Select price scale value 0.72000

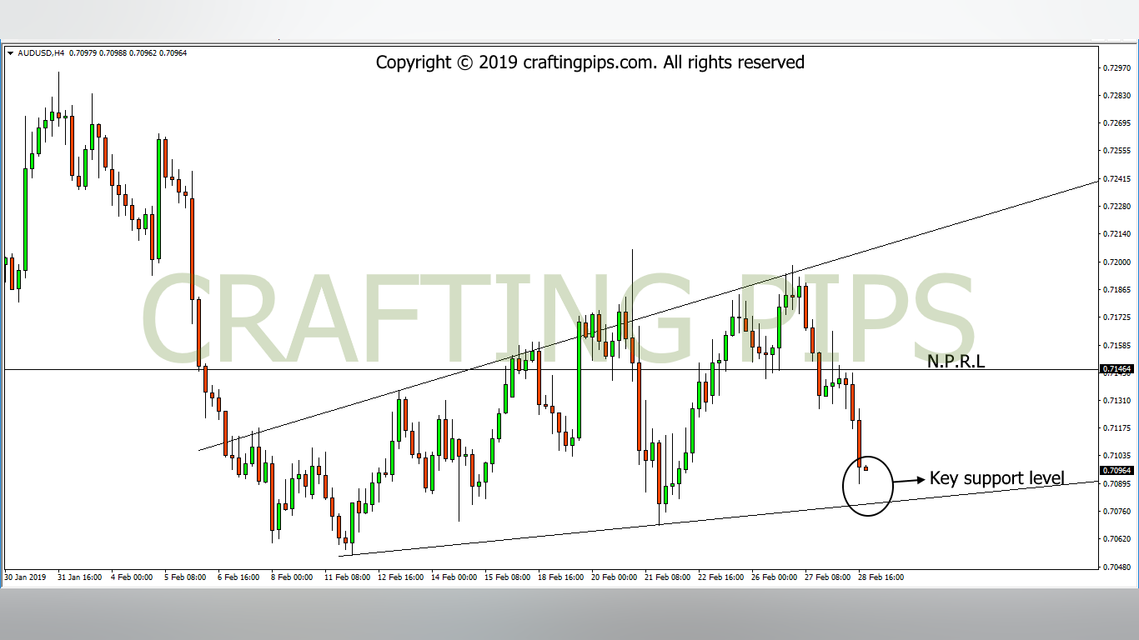click(x=1119, y=262)
